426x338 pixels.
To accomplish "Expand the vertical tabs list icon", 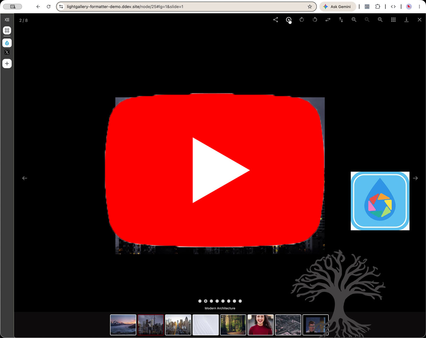I will [7, 20].
